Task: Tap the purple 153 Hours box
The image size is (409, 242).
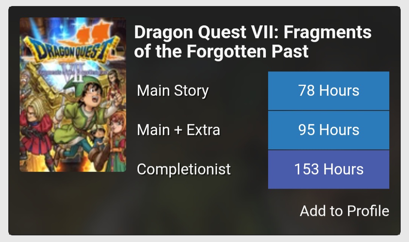Action: [x=328, y=169]
